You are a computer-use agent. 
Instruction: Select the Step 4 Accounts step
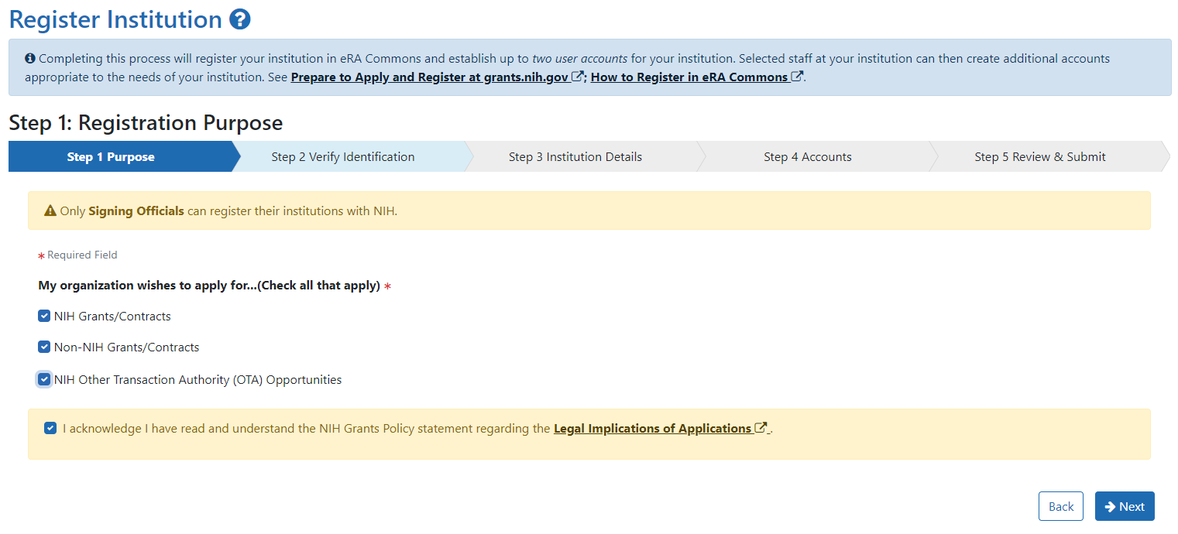(808, 156)
